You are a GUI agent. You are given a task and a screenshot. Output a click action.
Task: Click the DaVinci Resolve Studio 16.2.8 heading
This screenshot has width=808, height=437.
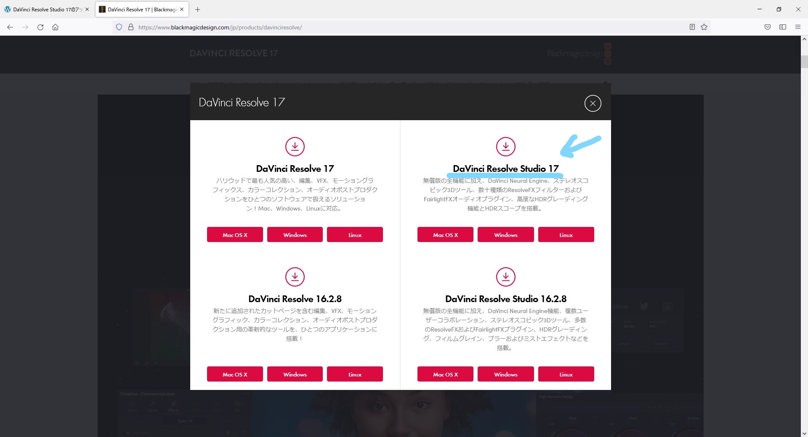(x=505, y=299)
